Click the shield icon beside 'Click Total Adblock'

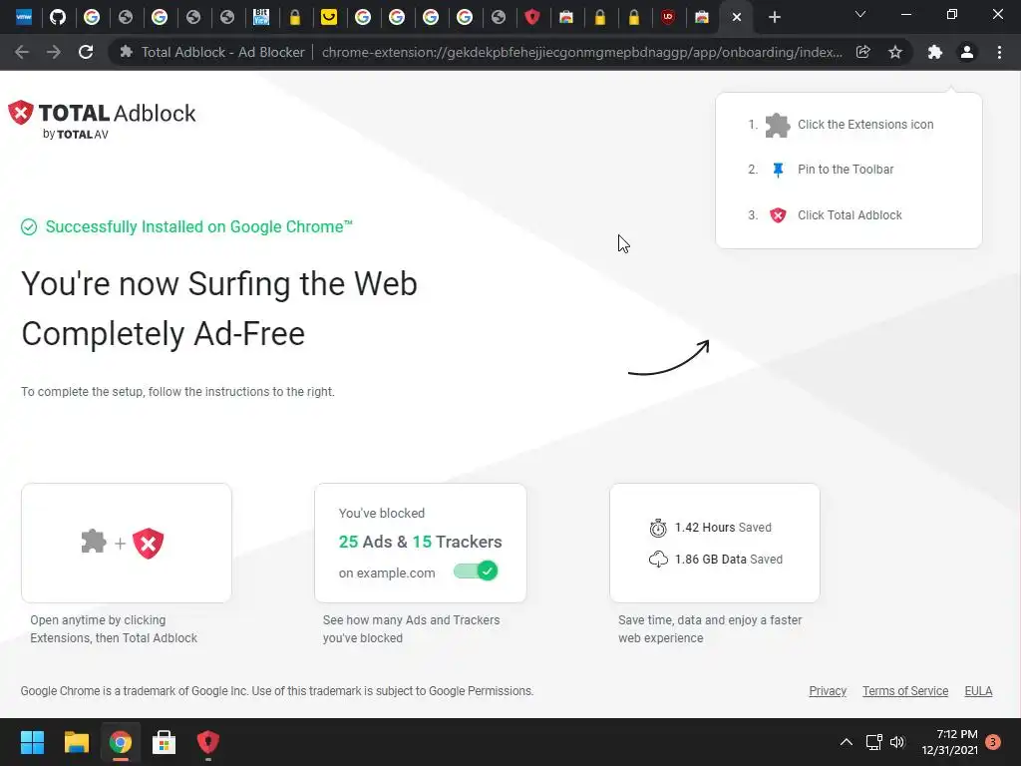click(778, 215)
